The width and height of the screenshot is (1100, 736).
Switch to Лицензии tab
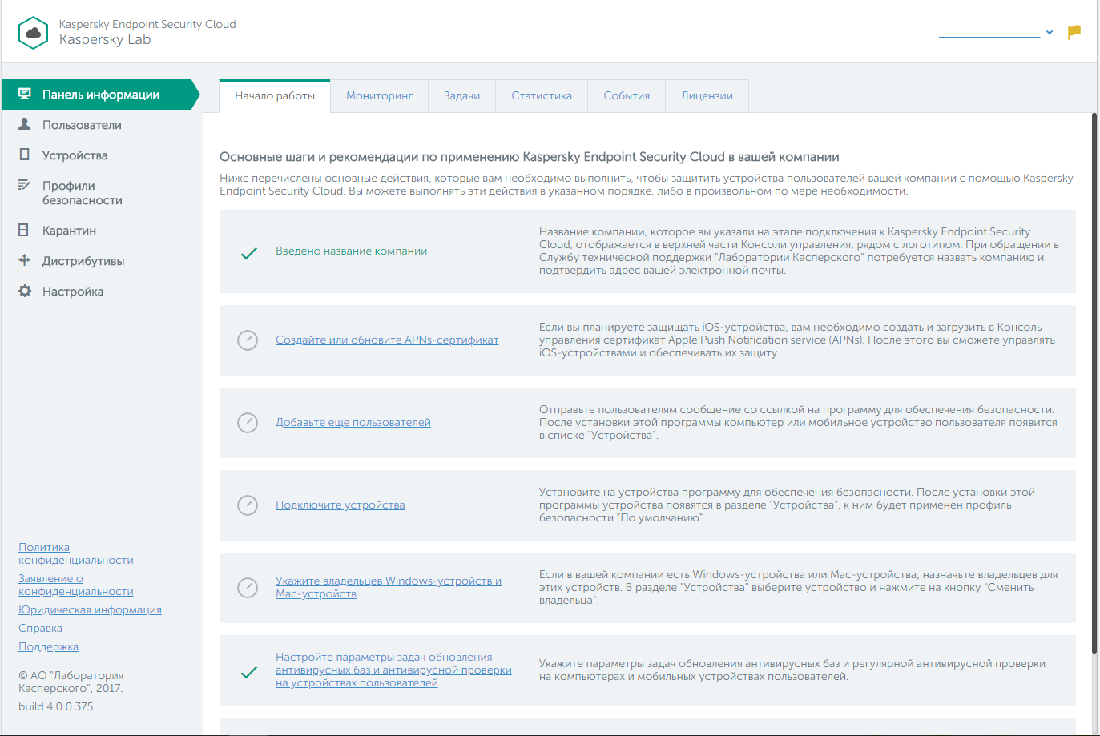coord(707,96)
